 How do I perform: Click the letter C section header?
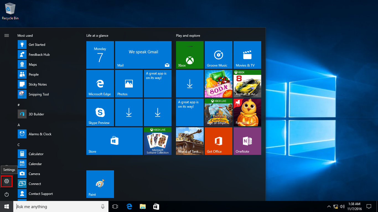[x=19, y=145]
